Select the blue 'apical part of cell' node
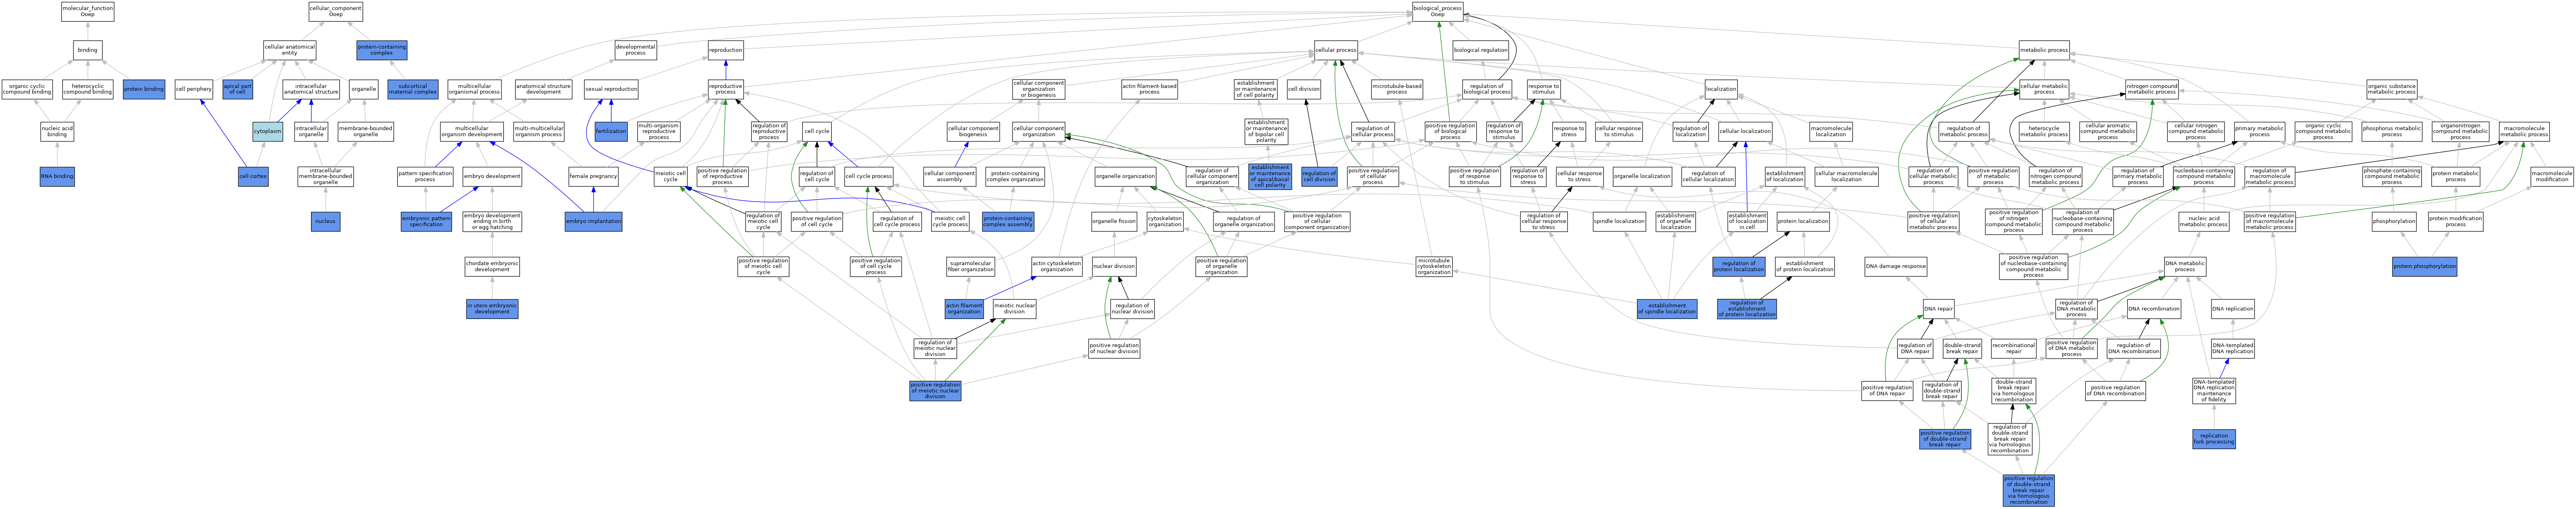The height and width of the screenshot is (509, 2576). [237, 89]
